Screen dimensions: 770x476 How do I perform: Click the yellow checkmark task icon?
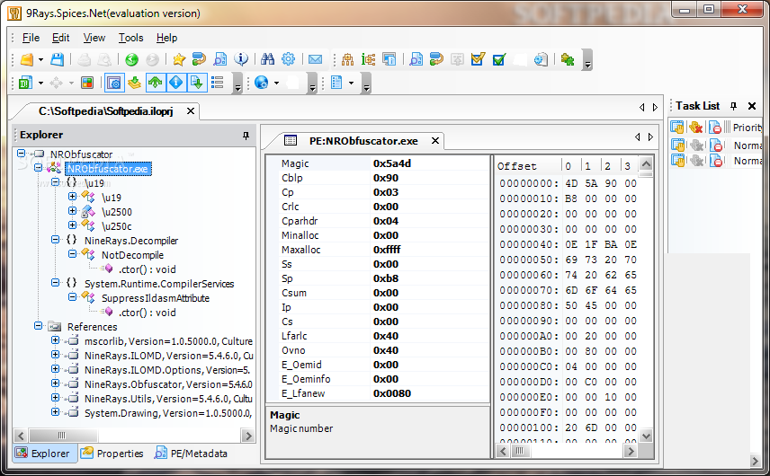pyautogui.click(x=478, y=60)
